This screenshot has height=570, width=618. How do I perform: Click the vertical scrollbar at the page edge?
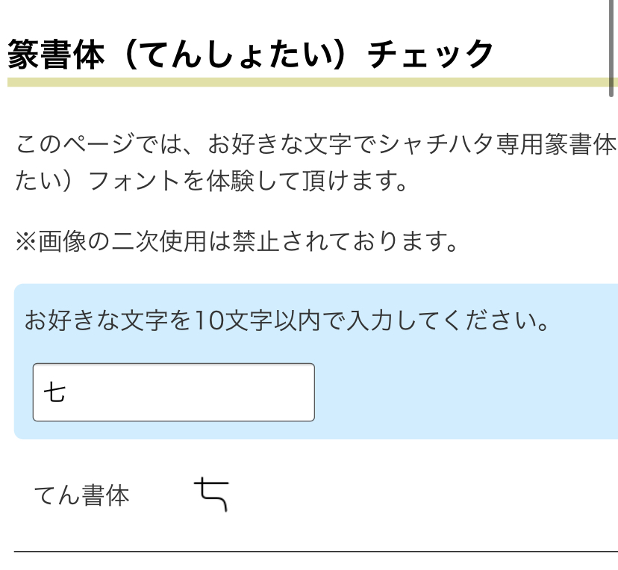click(x=613, y=41)
